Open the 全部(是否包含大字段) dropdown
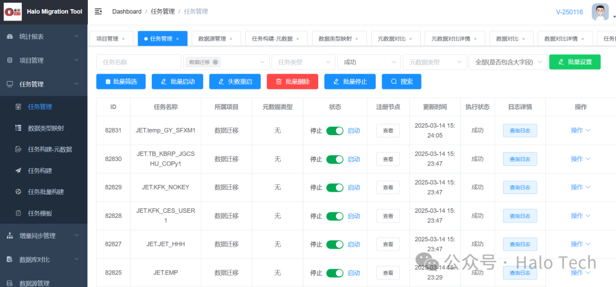Screen dimensions: 616x287 pos(508,62)
